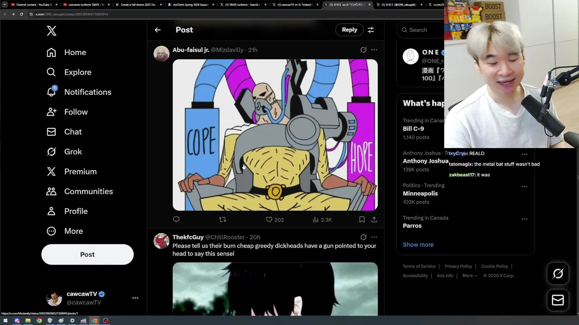Open floating Grok button at bottom right
The height and width of the screenshot is (325, 579).
click(558, 274)
